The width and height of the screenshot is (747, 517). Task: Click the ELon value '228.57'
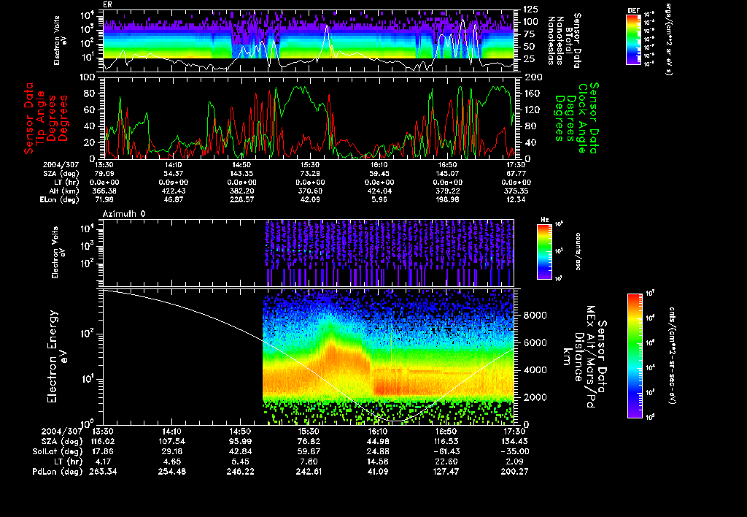241,200
